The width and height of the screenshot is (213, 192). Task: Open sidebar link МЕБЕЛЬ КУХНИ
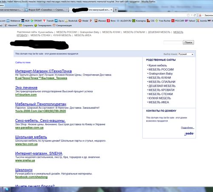[x=160, y=78]
